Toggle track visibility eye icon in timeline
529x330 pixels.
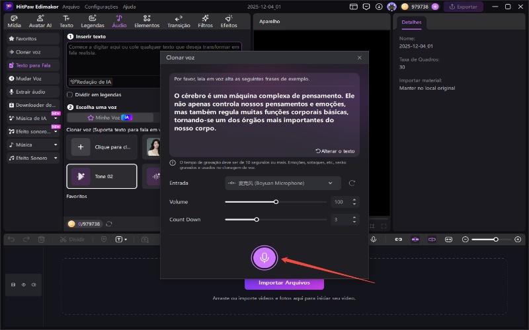tap(23, 284)
